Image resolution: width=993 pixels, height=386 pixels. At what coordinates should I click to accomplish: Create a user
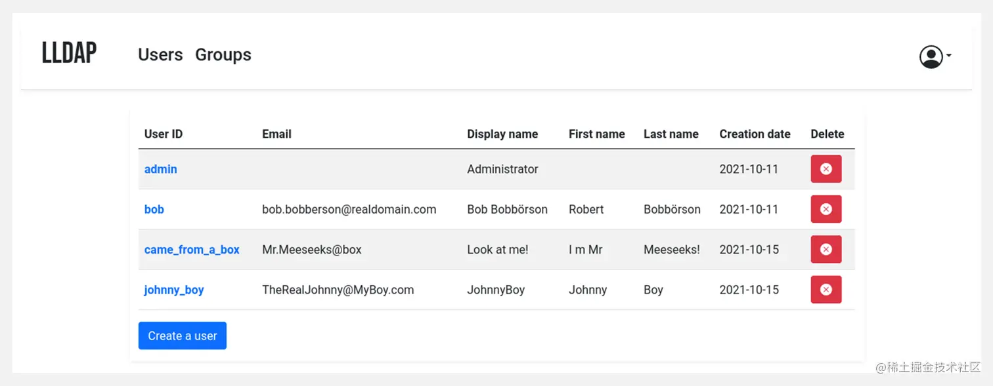click(x=183, y=336)
